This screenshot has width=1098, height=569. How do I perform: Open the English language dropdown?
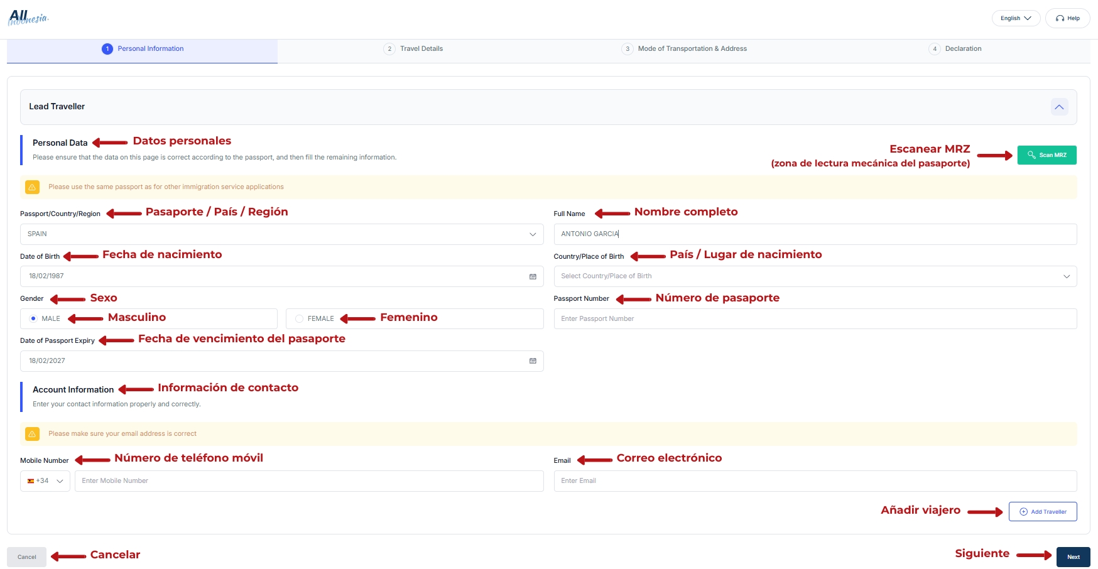[1016, 18]
